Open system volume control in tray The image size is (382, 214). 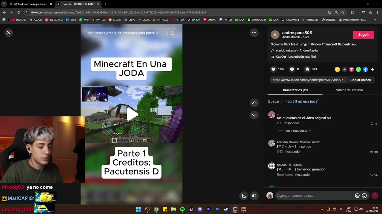[x=361, y=209]
